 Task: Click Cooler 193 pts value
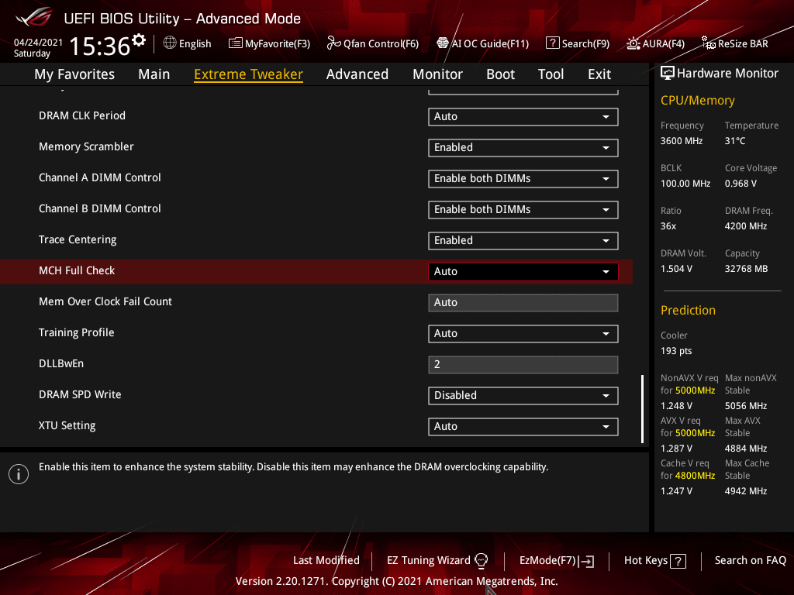(676, 351)
